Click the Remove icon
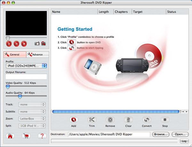The width and height of the screenshot is (192, 147). (x=110, y=120)
